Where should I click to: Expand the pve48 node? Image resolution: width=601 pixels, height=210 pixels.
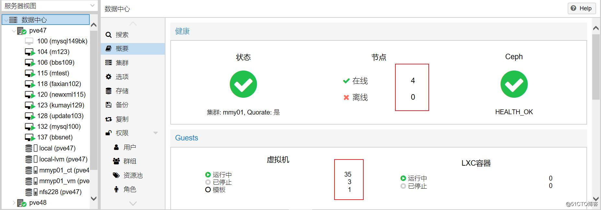14,203
